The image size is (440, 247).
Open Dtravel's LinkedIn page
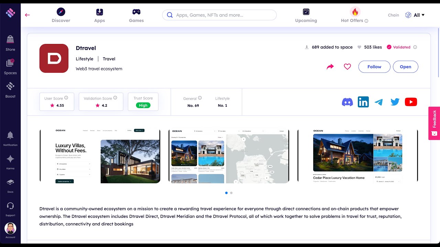pos(363,102)
